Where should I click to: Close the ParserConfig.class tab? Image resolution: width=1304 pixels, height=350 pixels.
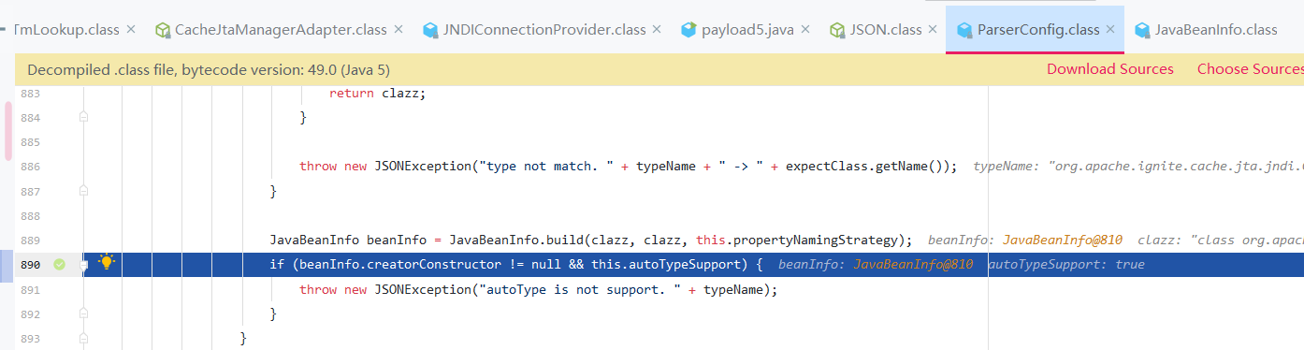click(1110, 30)
